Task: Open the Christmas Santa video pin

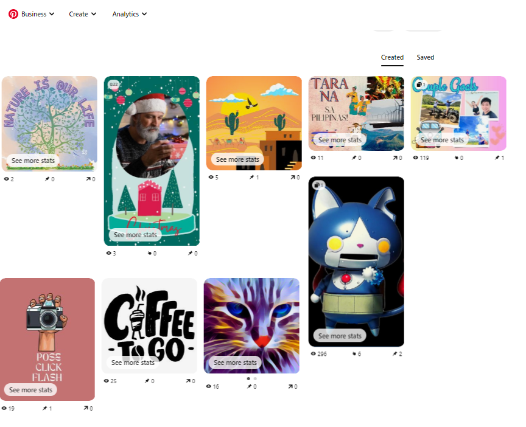Action: (152, 161)
